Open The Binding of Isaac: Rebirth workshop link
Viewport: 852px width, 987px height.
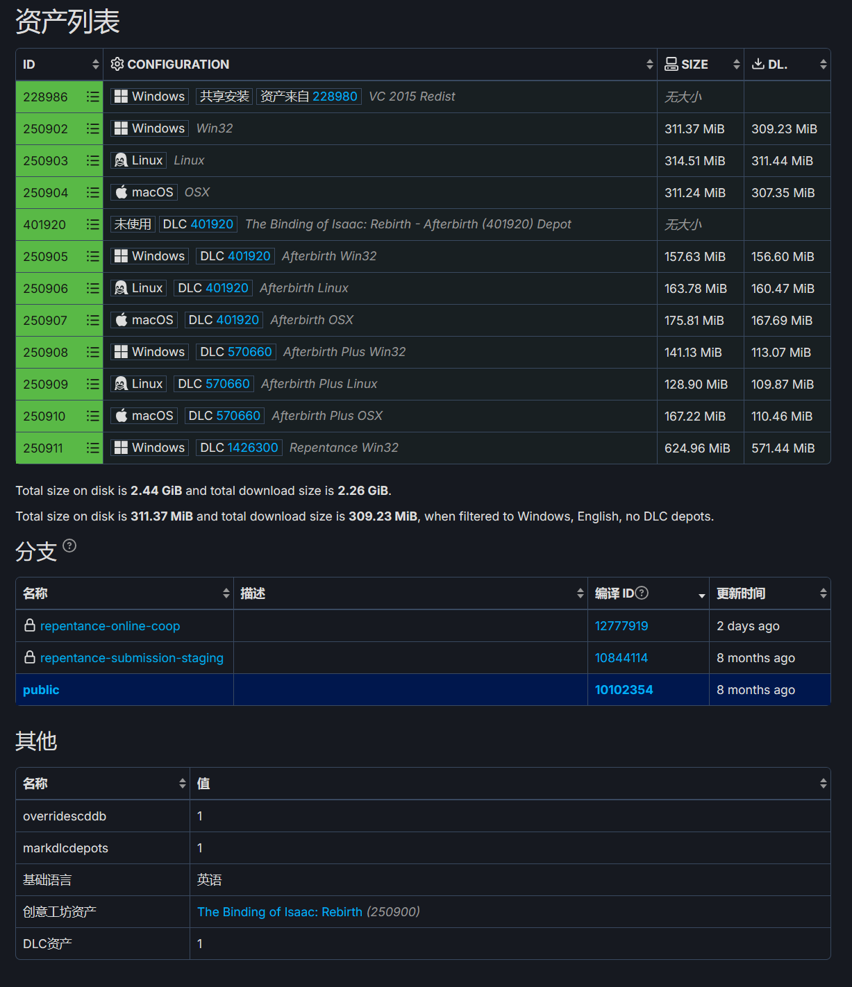tap(280, 912)
